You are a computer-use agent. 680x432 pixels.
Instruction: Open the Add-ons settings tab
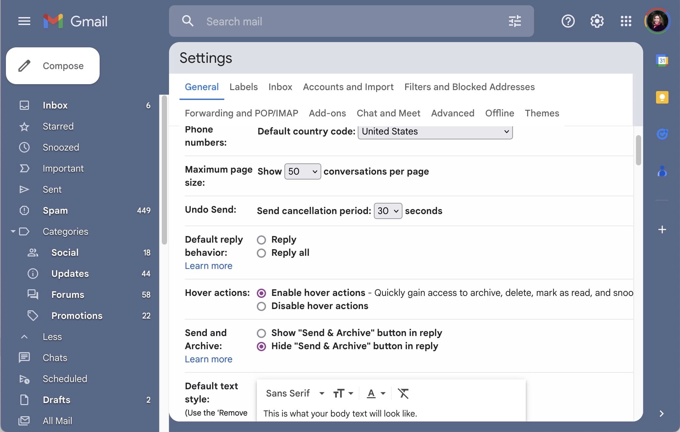pyautogui.click(x=327, y=113)
